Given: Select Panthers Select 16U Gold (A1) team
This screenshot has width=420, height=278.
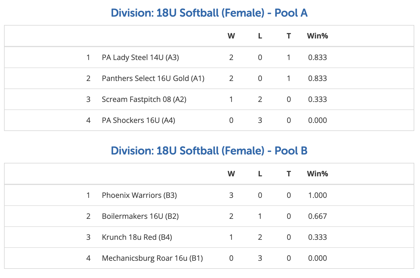Looking at the screenshot, I should click(153, 78).
